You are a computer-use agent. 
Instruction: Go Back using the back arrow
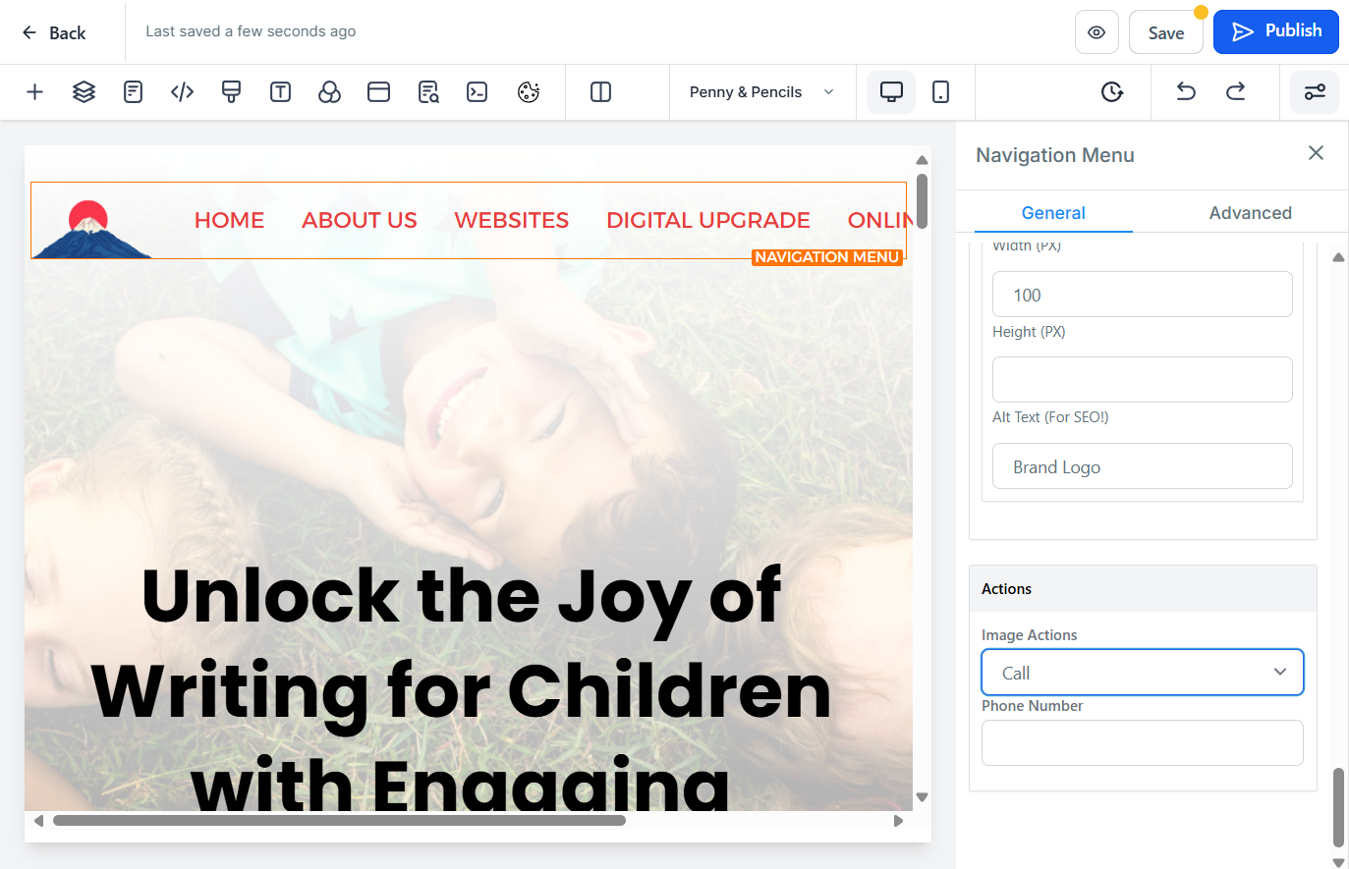click(54, 32)
